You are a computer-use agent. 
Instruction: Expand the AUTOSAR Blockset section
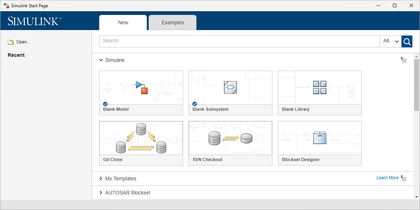tap(101, 193)
